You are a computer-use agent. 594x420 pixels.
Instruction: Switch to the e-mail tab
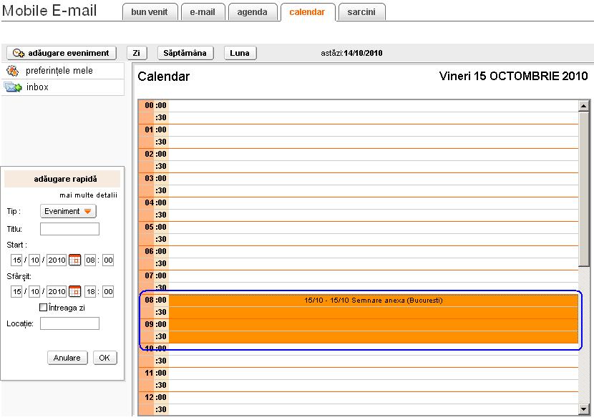pyautogui.click(x=203, y=12)
